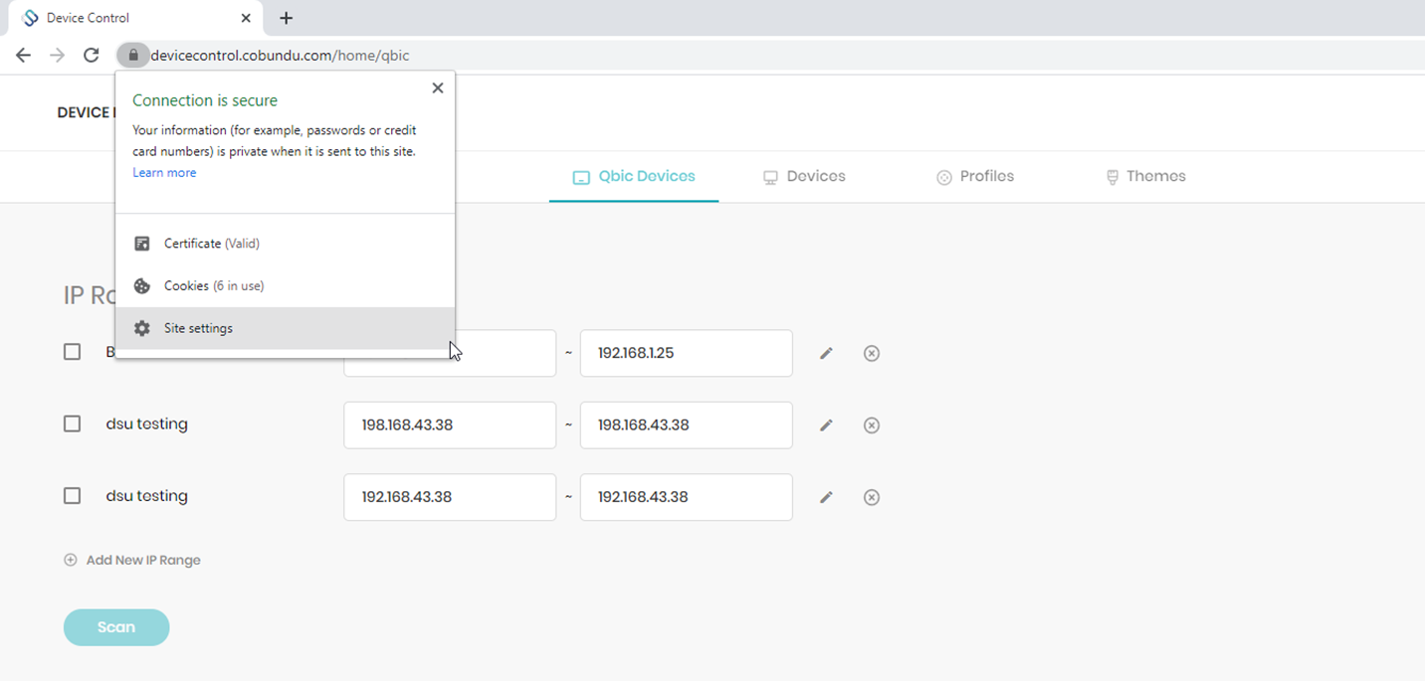
Task: Follow the Learn more link
Action: coord(164,173)
